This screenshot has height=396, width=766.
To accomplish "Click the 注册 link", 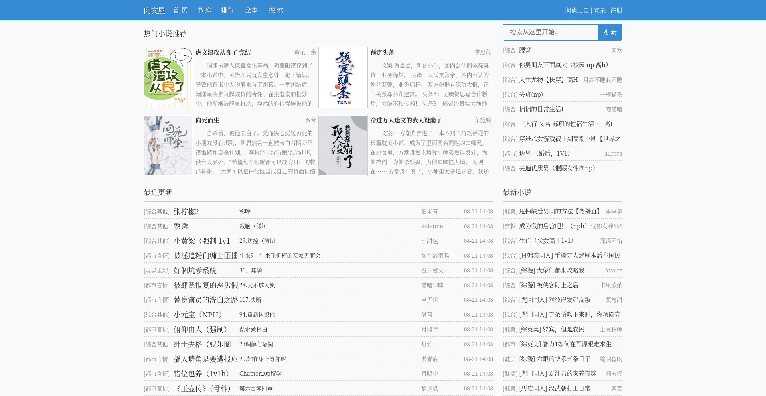I will tap(616, 10).
